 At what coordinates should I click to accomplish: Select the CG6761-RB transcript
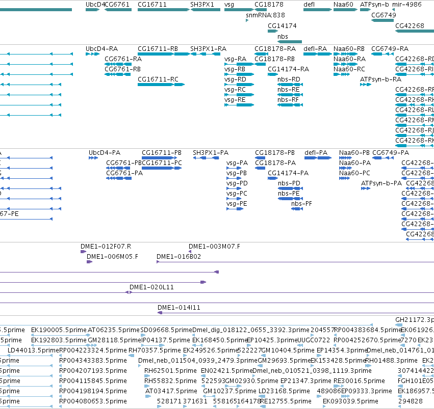coord(117,74)
